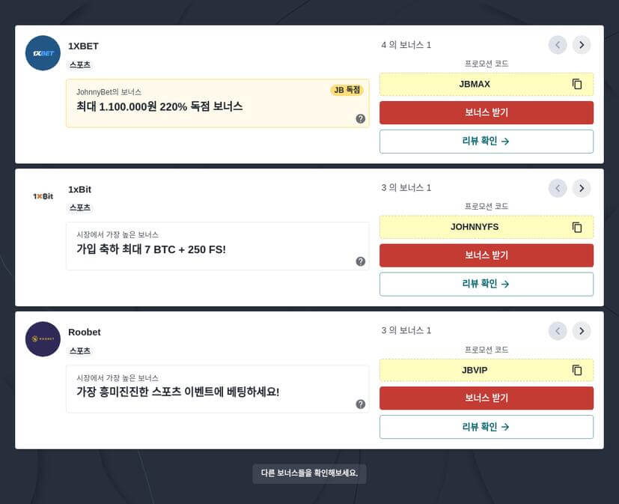619x504 pixels.
Task: Click red 보너스 받기 button for 1XBET
Action: 487,112
